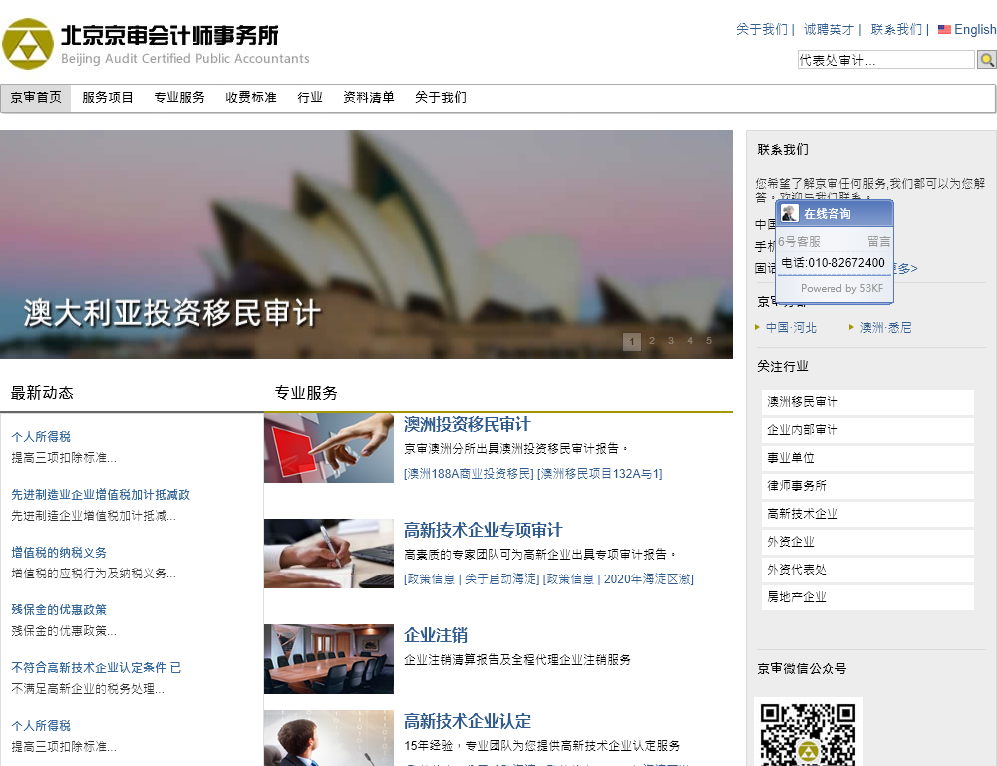Open the 澳洲·悉尼 branch link
997x766 pixels.
click(x=885, y=327)
